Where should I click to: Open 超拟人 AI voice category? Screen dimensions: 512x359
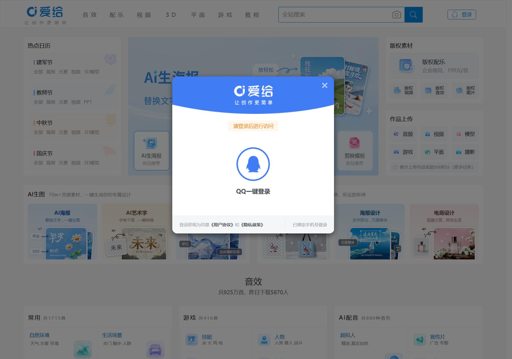(x=348, y=335)
